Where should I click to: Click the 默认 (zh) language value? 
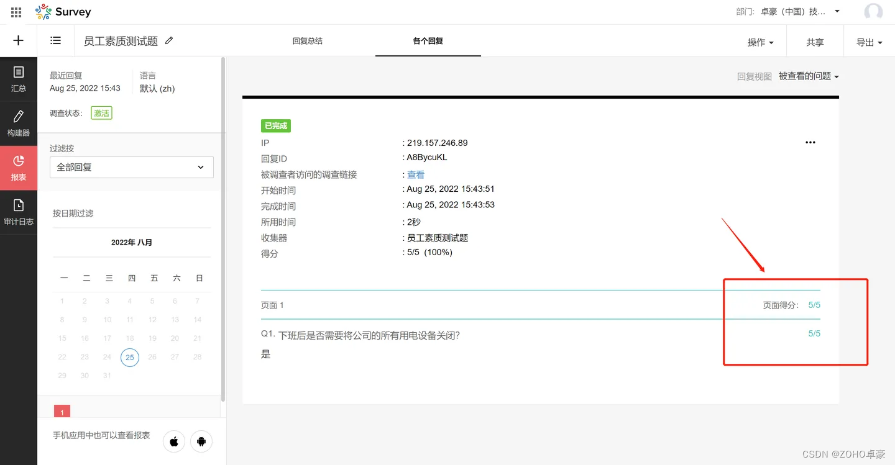(x=157, y=89)
